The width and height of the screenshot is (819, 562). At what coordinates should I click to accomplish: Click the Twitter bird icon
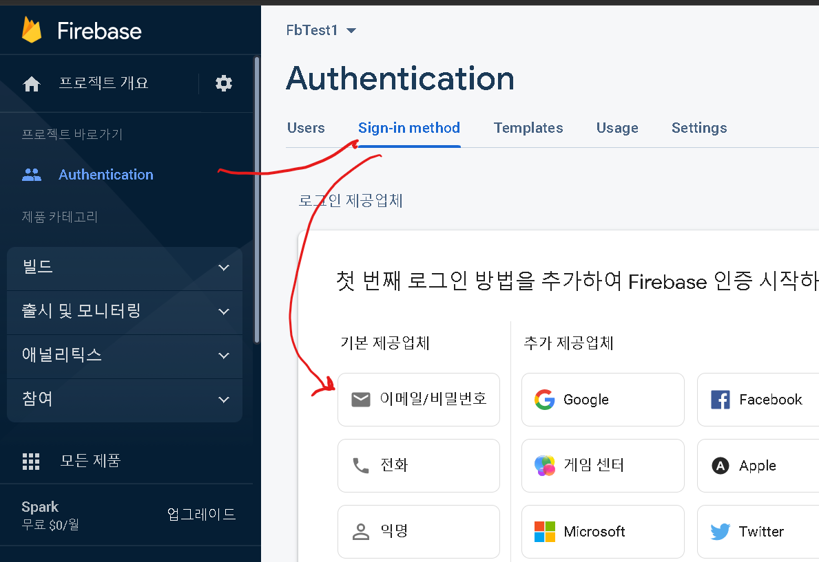pos(720,532)
